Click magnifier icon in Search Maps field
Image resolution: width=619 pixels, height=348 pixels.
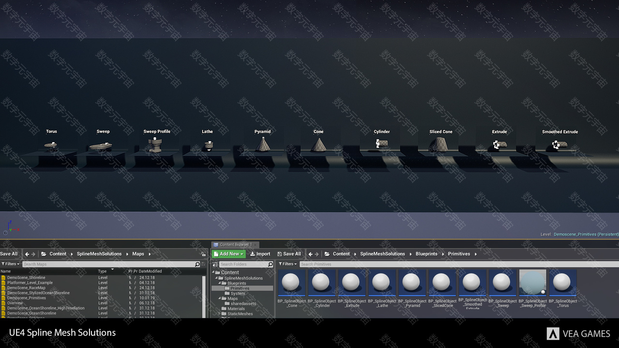(197, 264)
